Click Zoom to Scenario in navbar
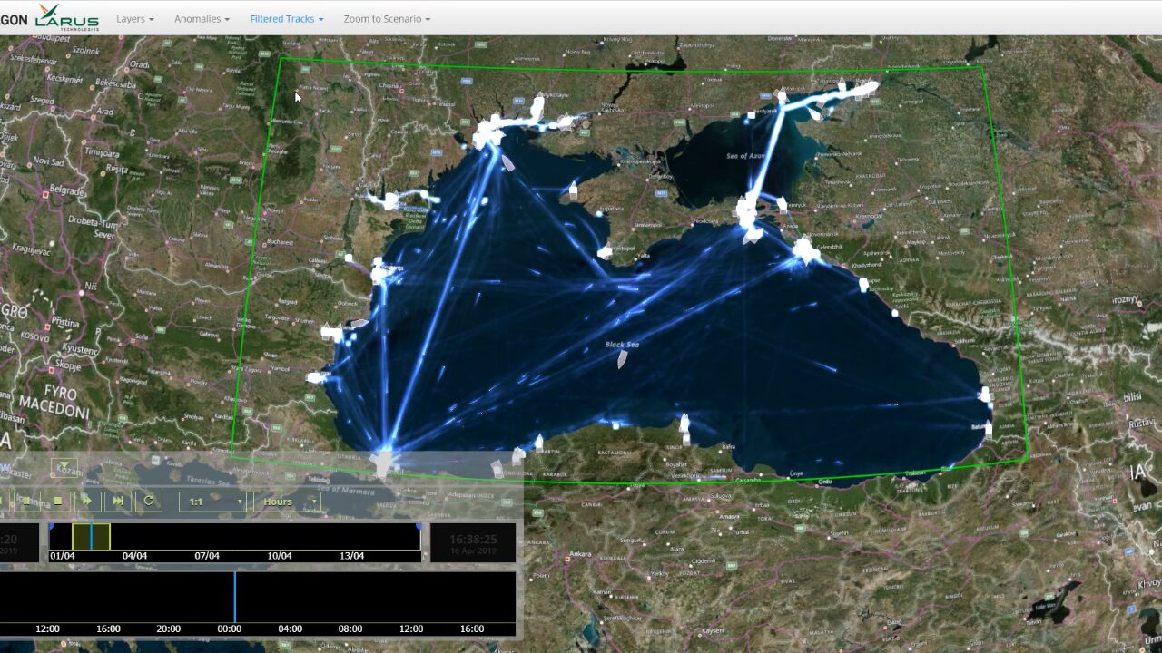The width and height of the screenshot is (1162, 653). coord(387,18)
